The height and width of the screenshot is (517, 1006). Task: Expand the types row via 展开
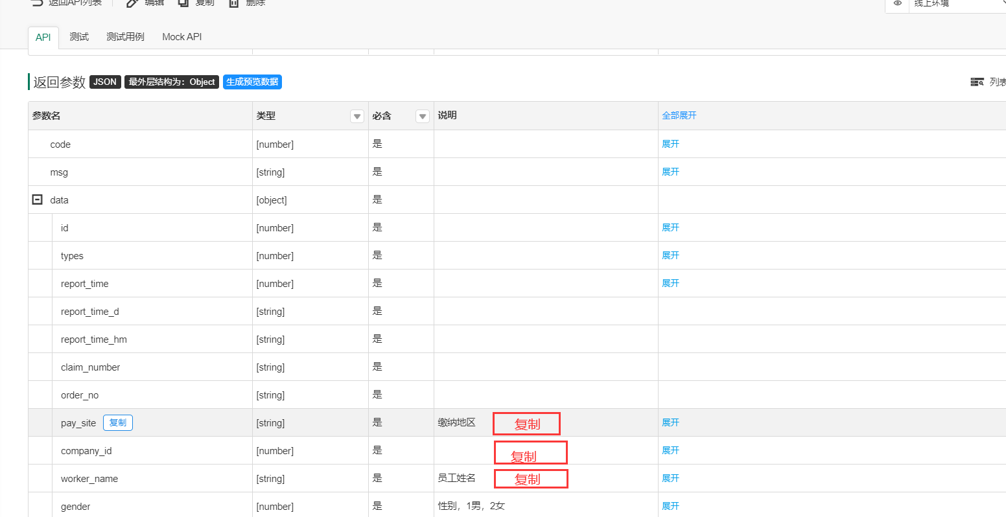pyautogui.click(x=670, y=255)
